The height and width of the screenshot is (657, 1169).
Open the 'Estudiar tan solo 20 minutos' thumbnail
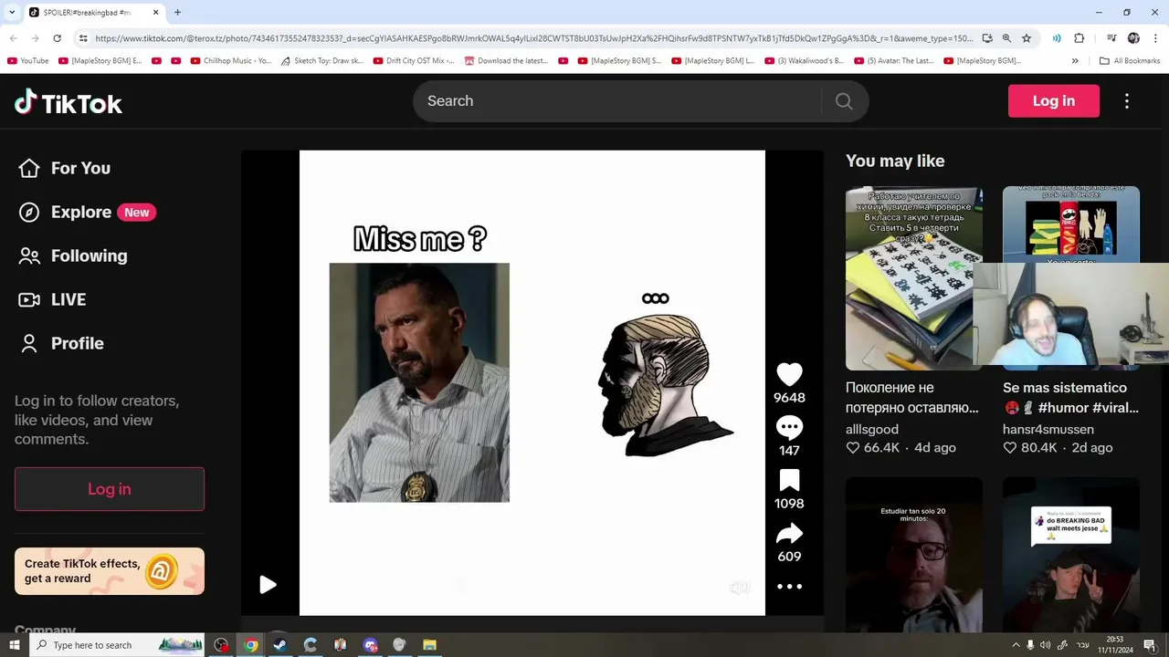pos(914,555)
